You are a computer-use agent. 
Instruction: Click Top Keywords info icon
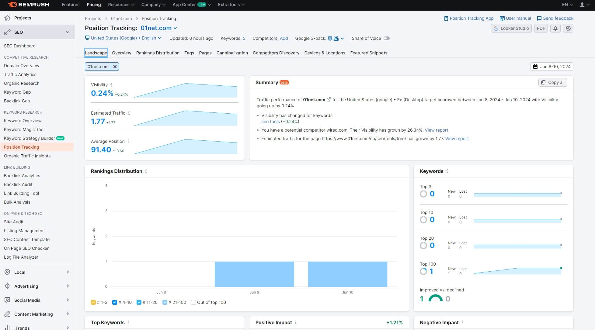coord(128,322)
